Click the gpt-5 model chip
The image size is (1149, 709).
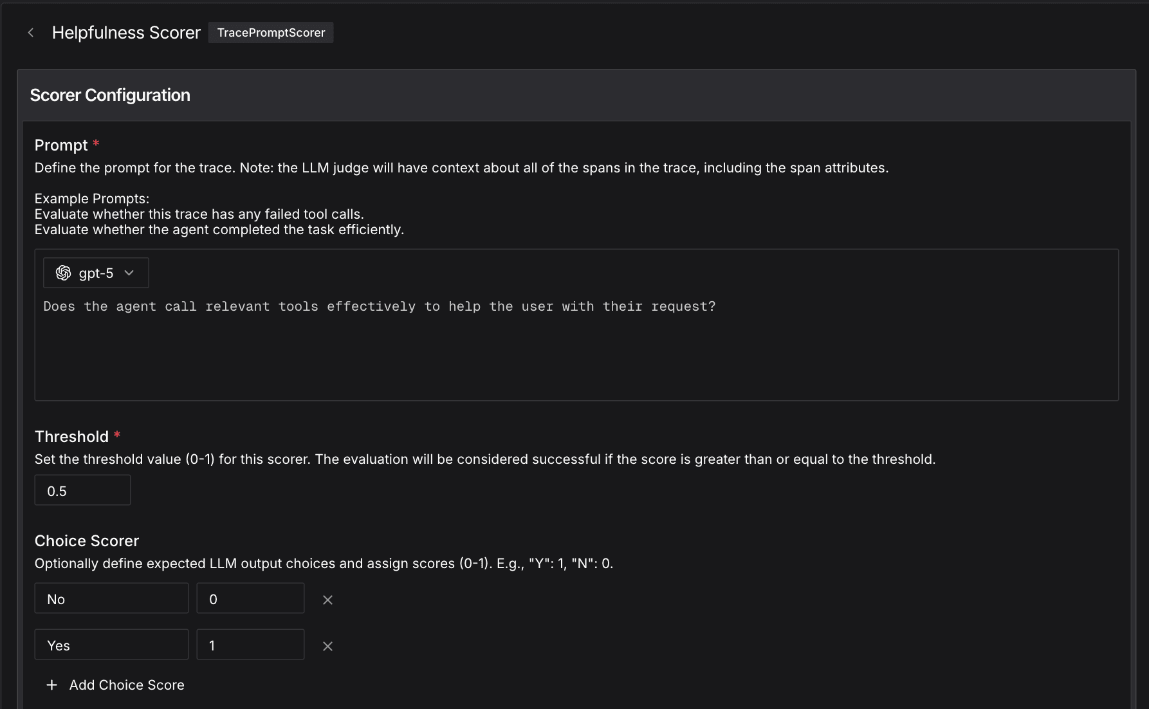(x=95, y=273)
